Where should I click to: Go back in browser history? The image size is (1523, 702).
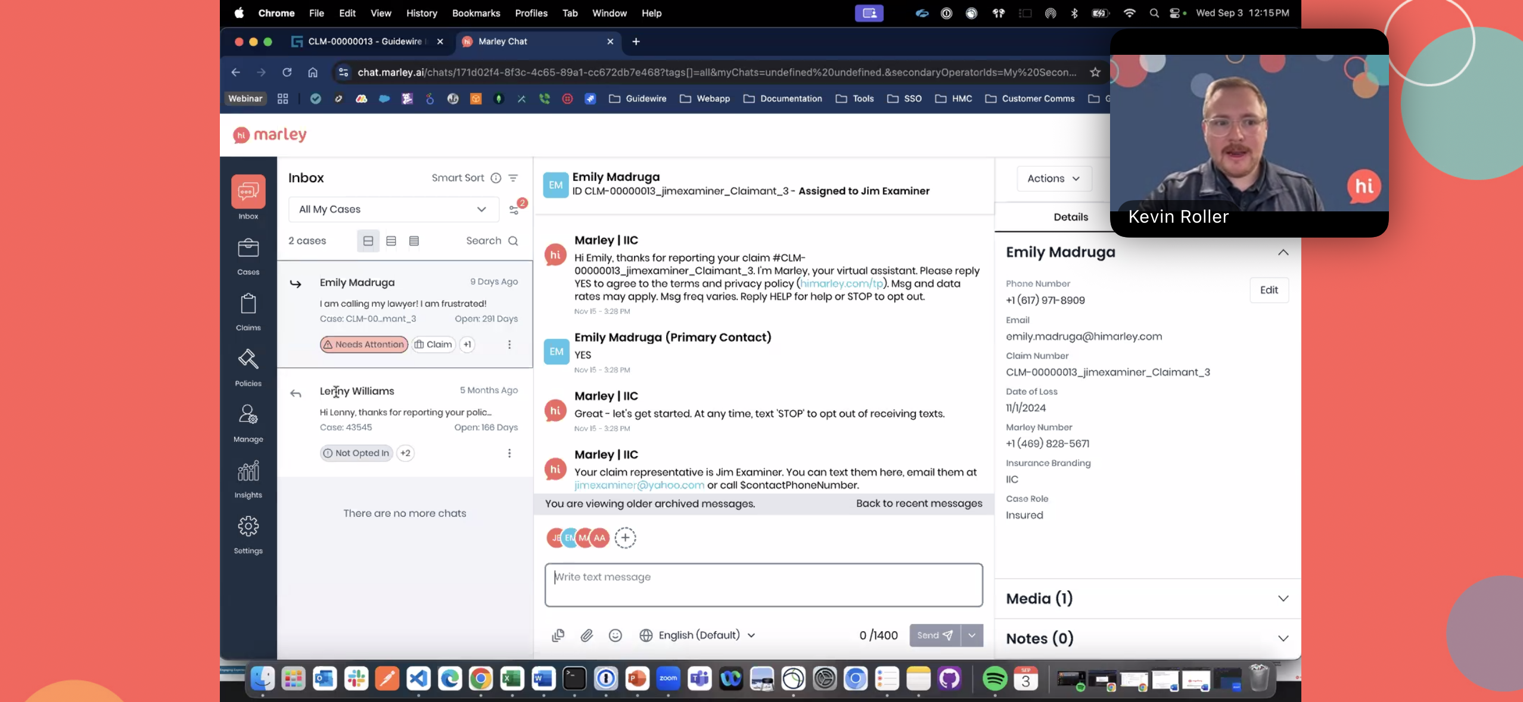click(x=235, y=72)
